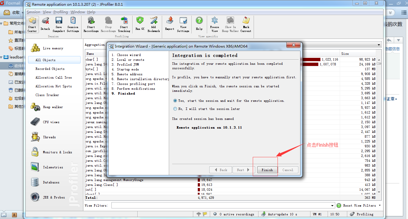Viewport: 408px width, 219px height.
Task: Open the Profiling menu
Action: point(60,12)
